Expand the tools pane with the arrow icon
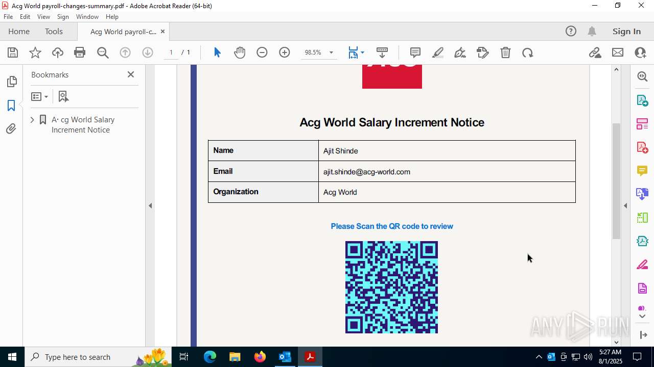654x367 pixels. click(x=643, y=335)
